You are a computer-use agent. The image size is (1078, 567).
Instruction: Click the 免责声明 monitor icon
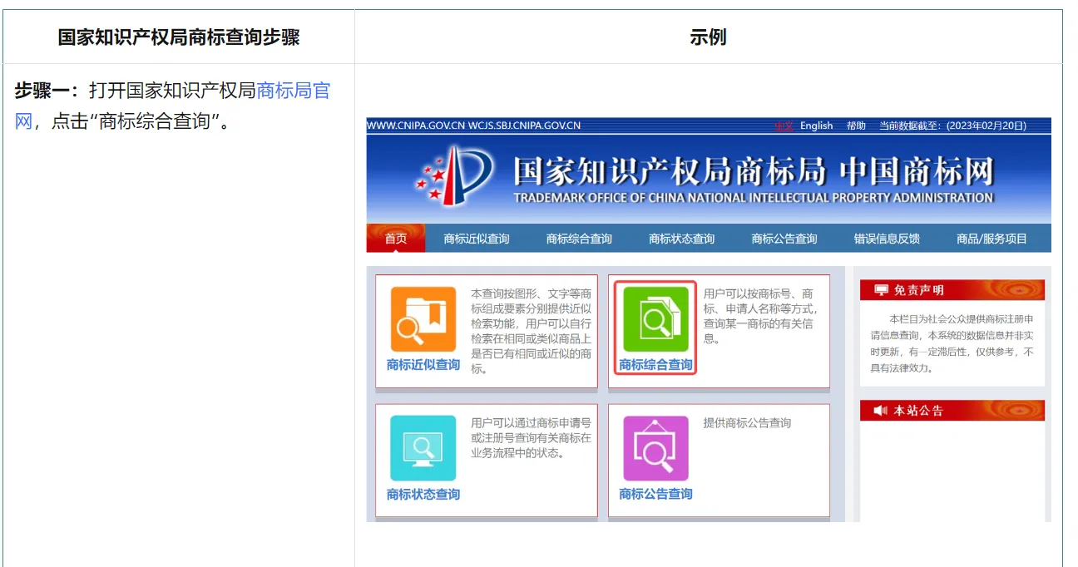click(x=881, y=290)
